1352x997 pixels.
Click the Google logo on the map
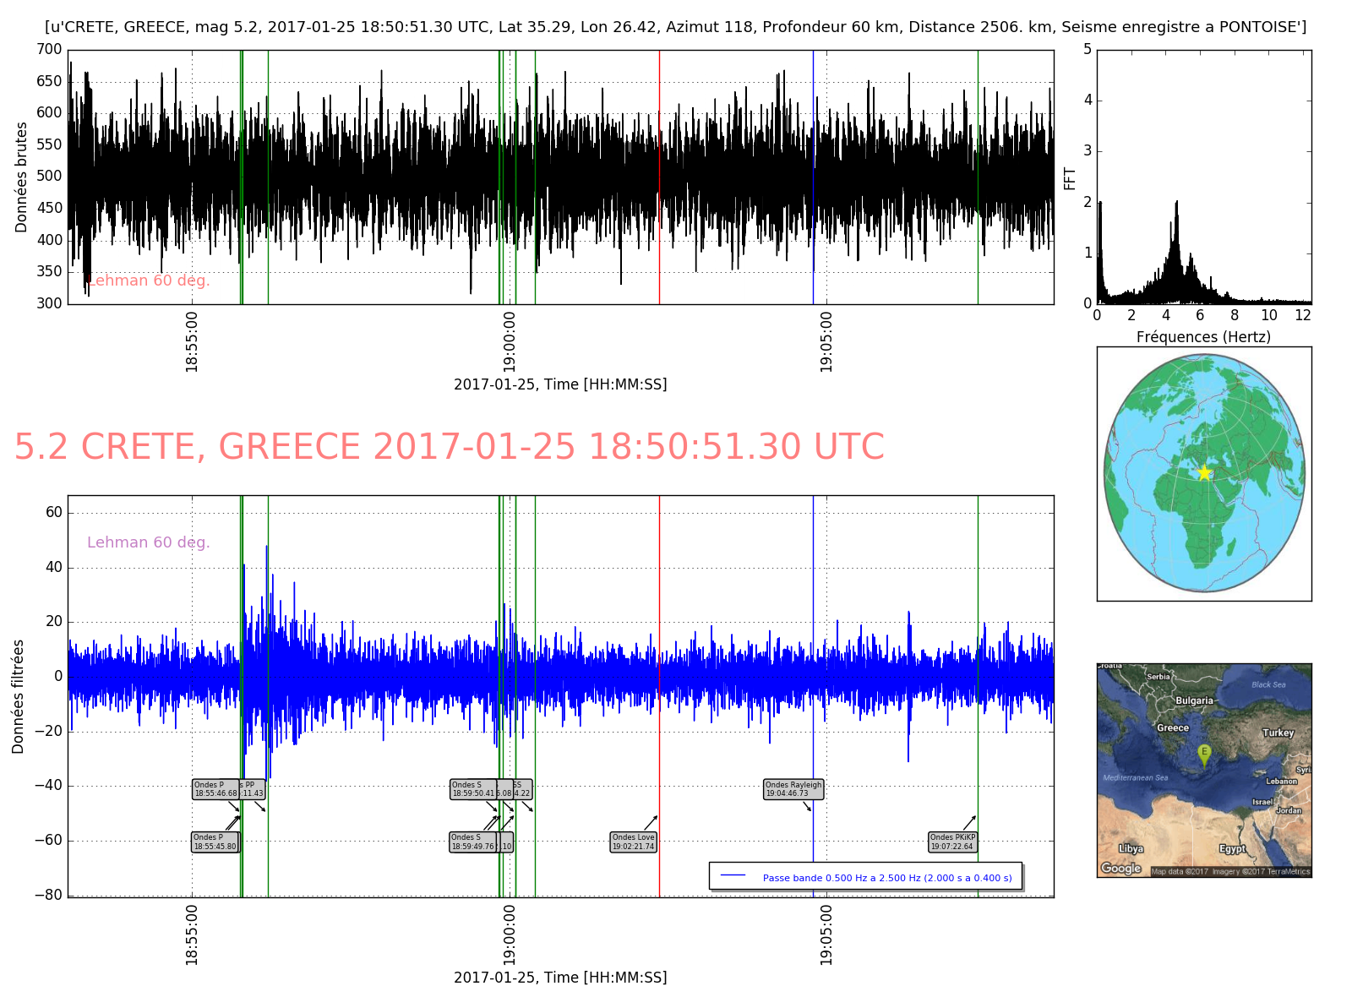click(x=1120, y=869)
